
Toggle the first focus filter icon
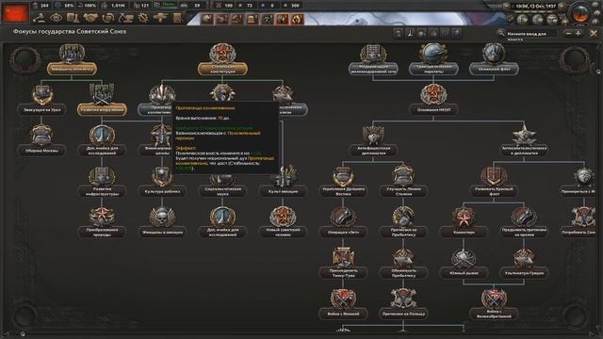point(399,34)
